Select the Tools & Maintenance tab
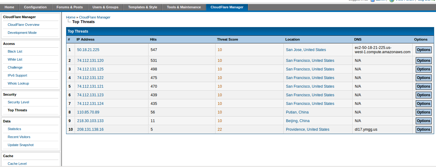Image resolution: width=436 pixels, height=167 pixels. (x=184, y=7)
